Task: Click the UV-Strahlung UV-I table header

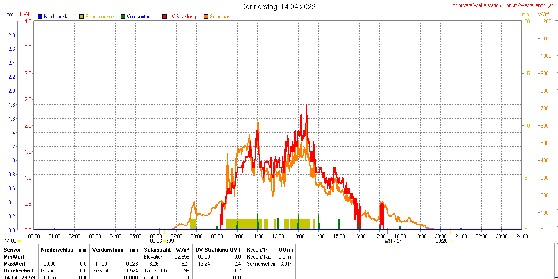Action: coord(218,250)
